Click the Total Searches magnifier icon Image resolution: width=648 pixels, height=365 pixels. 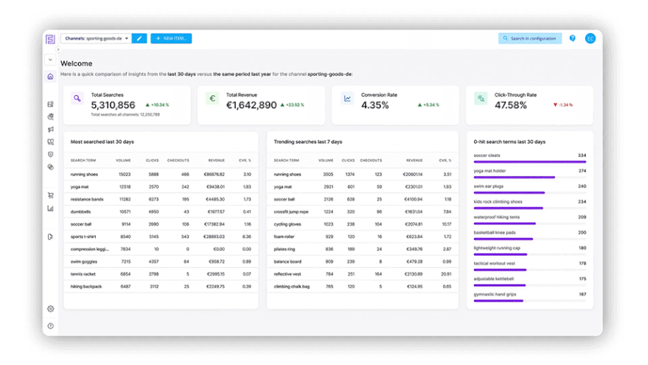[77, 98]
